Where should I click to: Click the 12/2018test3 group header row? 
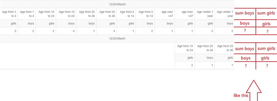coord(117,4)
